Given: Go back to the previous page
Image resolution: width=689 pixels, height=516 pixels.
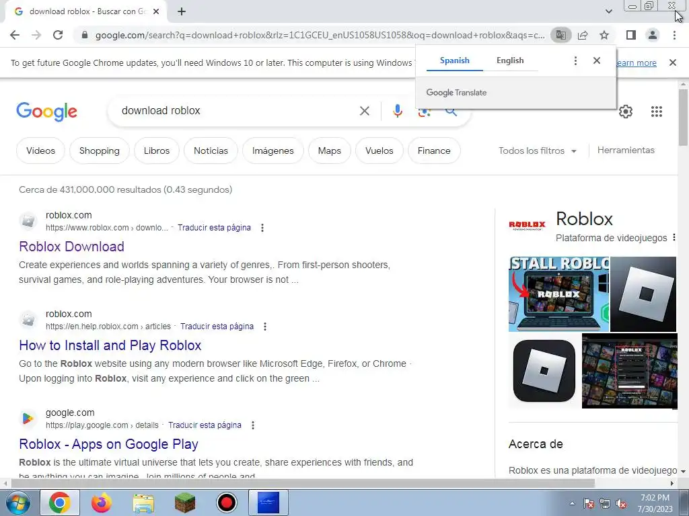Looking at the screenshot, I should point(15,35).
